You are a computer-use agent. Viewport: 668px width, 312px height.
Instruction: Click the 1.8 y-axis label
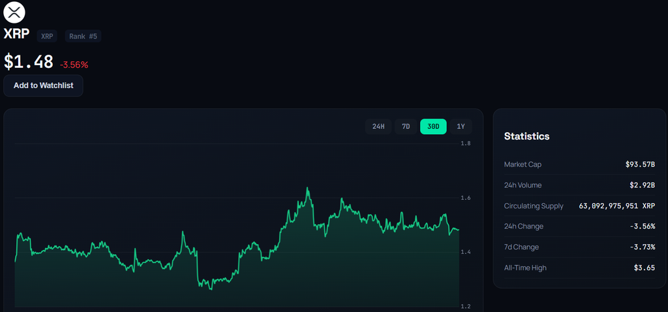[466, 143]
